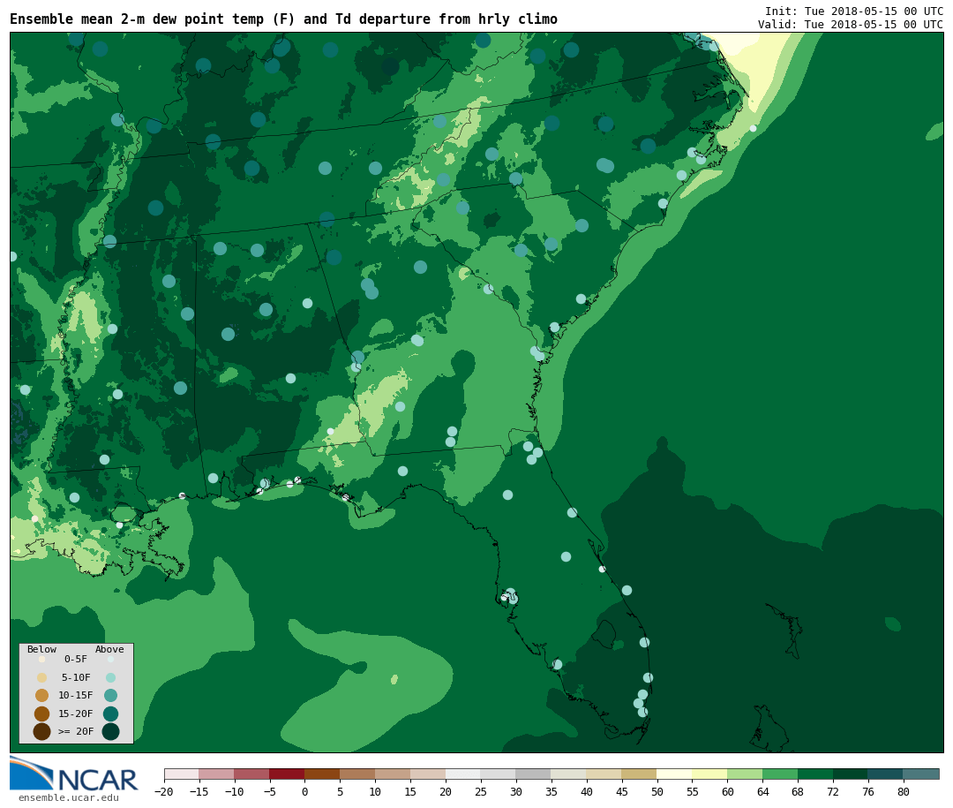
Task: Click the '5-10F' legend label
Action: (76, 678)
